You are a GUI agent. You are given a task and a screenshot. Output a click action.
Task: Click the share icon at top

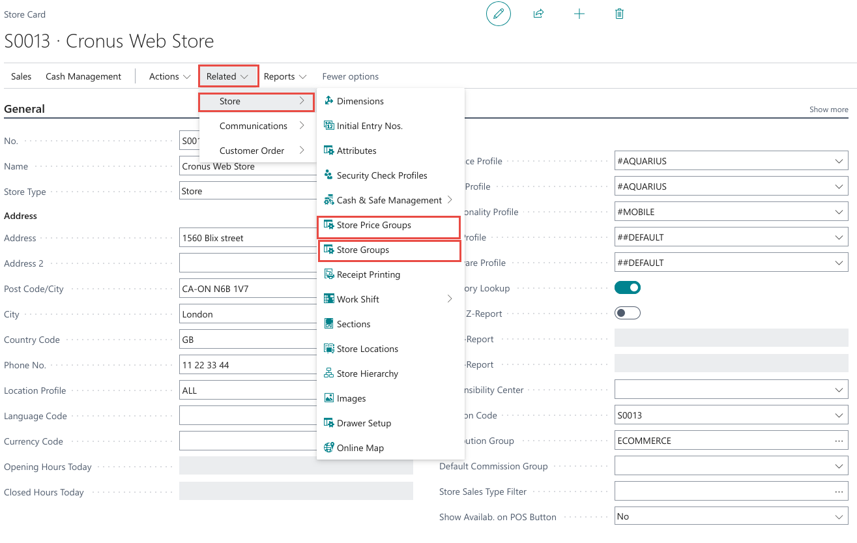[538, 14]
